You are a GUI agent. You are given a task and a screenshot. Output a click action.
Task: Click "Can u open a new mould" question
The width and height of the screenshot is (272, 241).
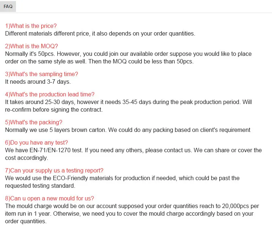coord(49,199)
